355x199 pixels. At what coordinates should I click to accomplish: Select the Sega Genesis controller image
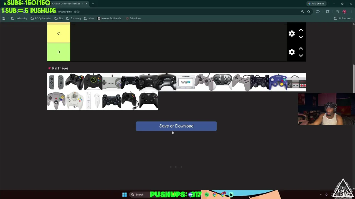coord(167,82)
